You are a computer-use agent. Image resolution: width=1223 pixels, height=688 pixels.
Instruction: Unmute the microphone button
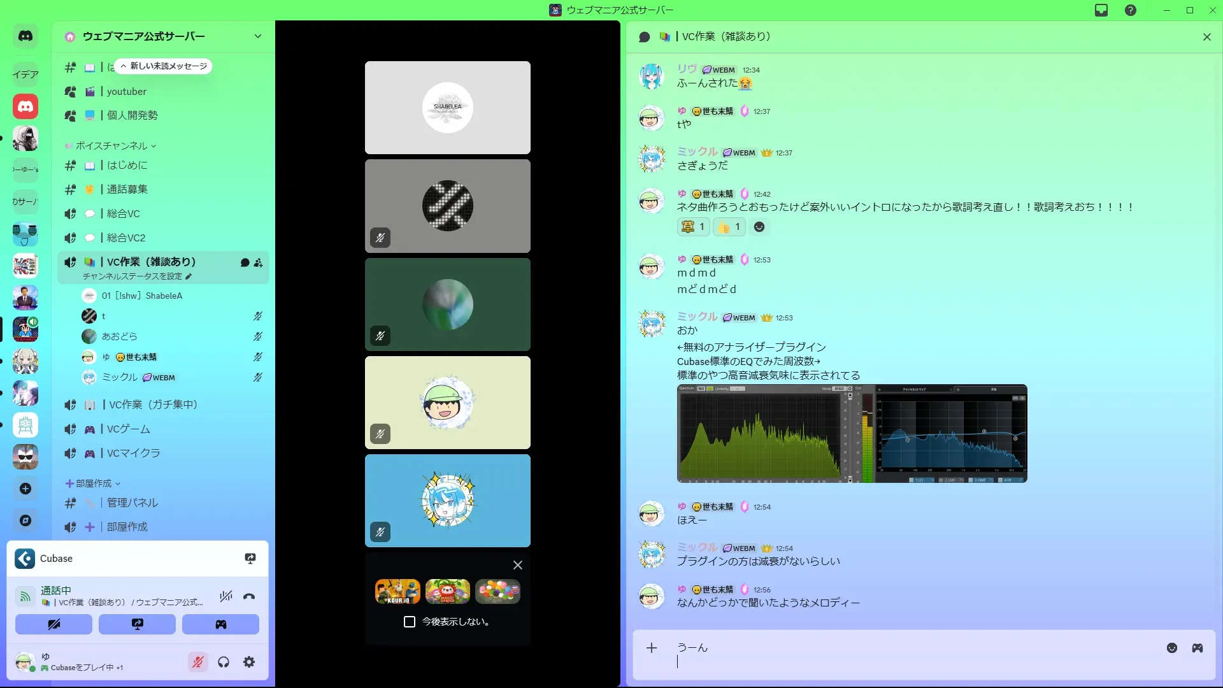coord(198,663)
